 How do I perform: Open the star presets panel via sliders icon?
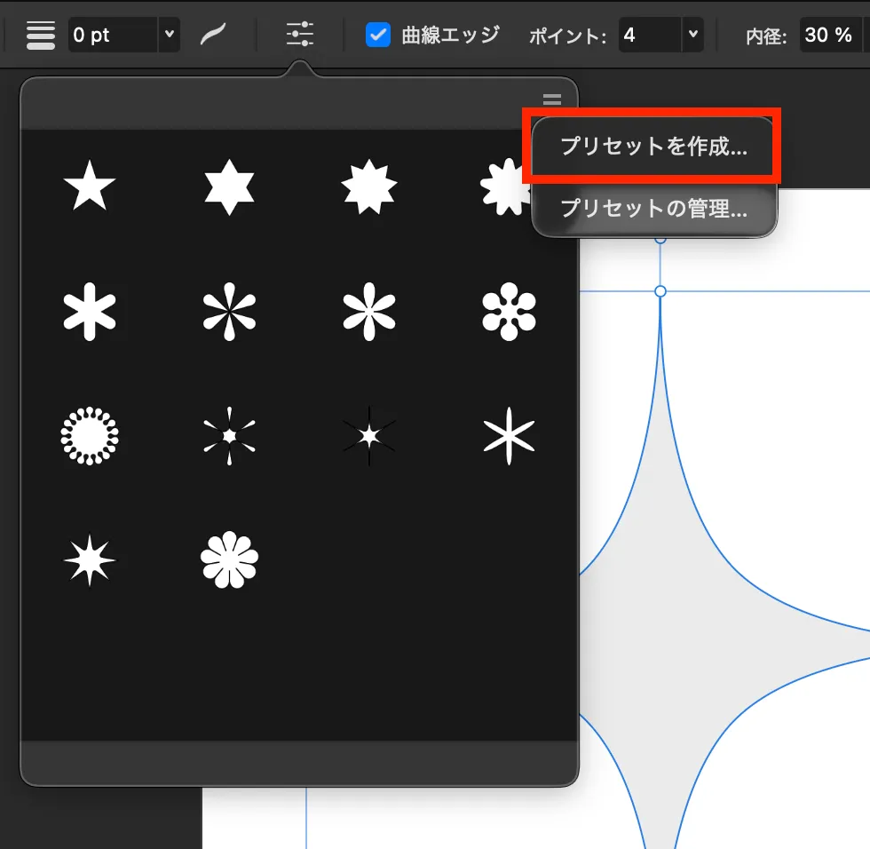tap(299, 35)
